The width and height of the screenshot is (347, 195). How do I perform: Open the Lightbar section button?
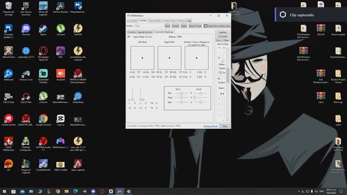pos(223,32)
